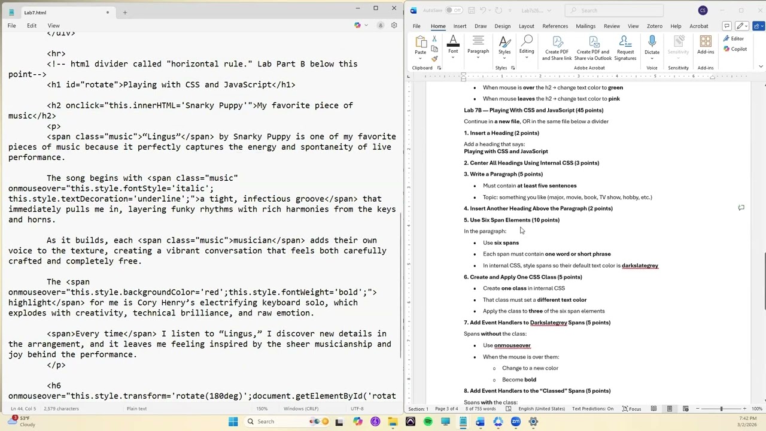Open Notepad settings gear icon
The height and width of the screenshot is (431, 766).
(394, 25)
